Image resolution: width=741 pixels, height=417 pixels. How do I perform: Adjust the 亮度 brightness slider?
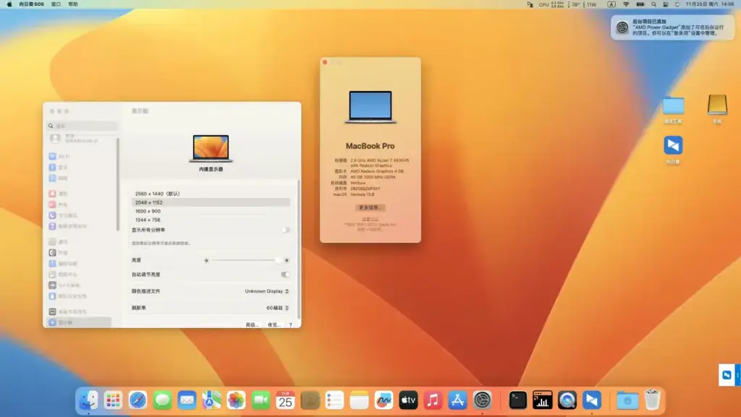coord(246,260)
